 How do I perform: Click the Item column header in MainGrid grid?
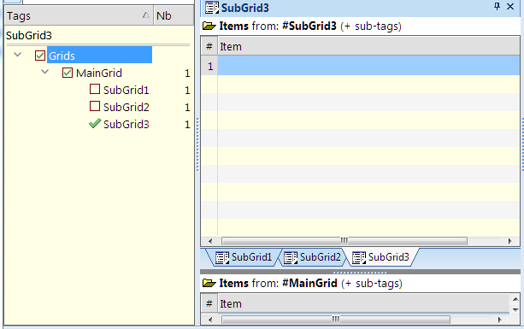tap(364, 303)
